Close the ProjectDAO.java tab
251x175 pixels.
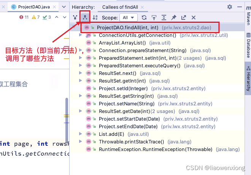point(54,7)
